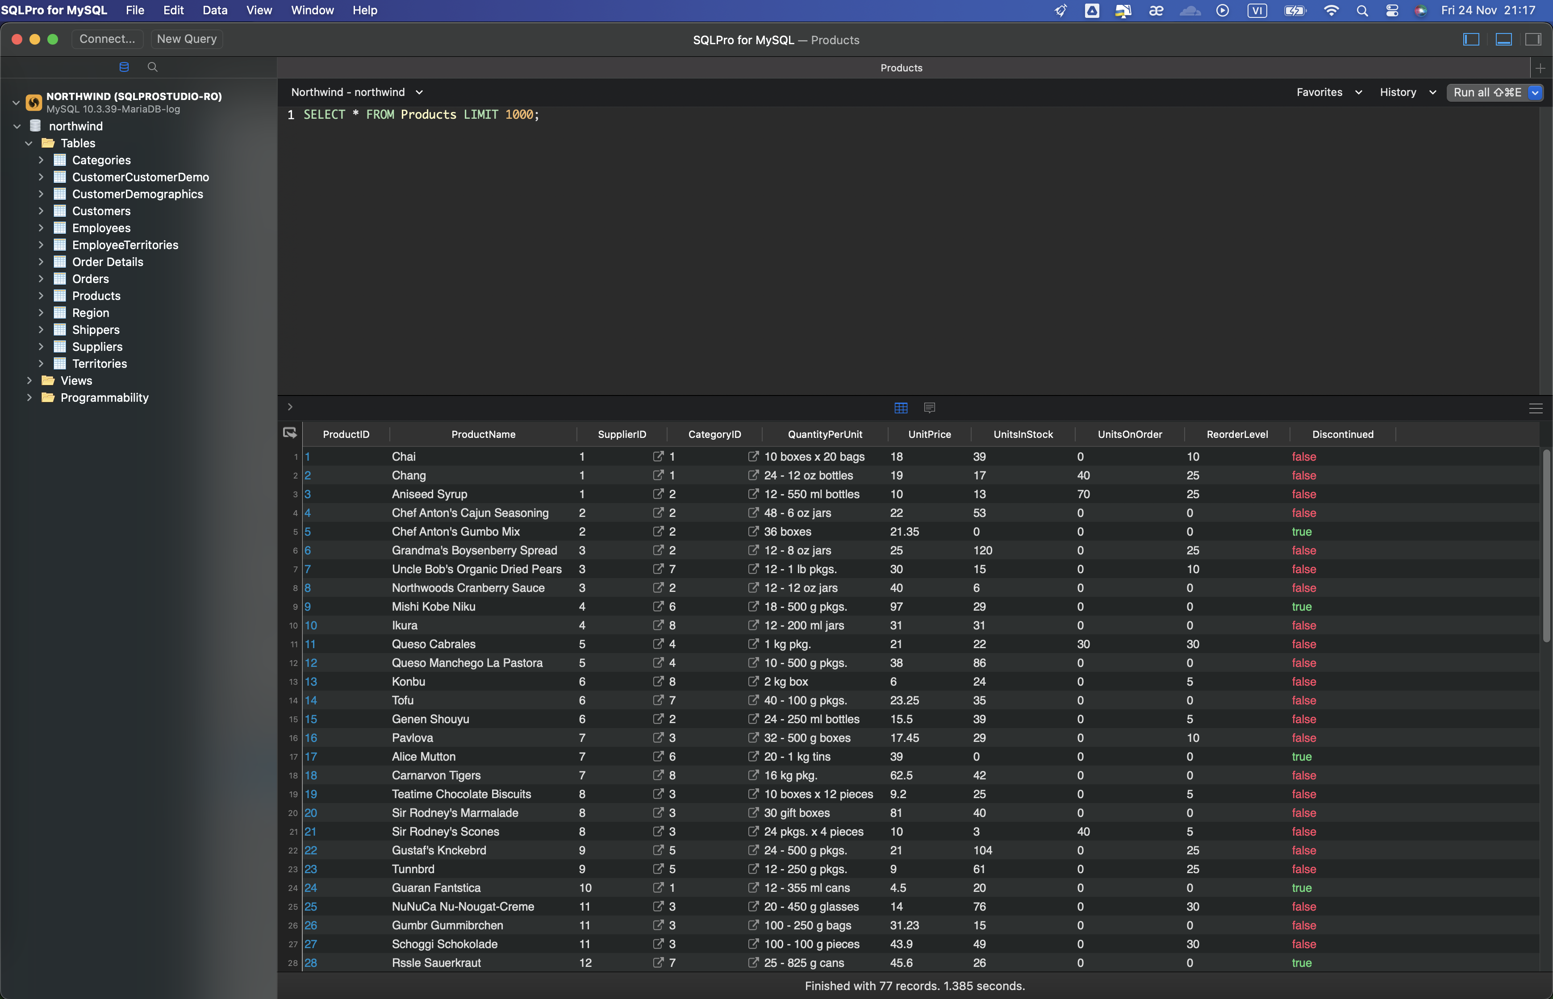Screen dimensions: 1553x999
Task: Expand the results sidebar chevron
Action: click(x=290, y=407)
